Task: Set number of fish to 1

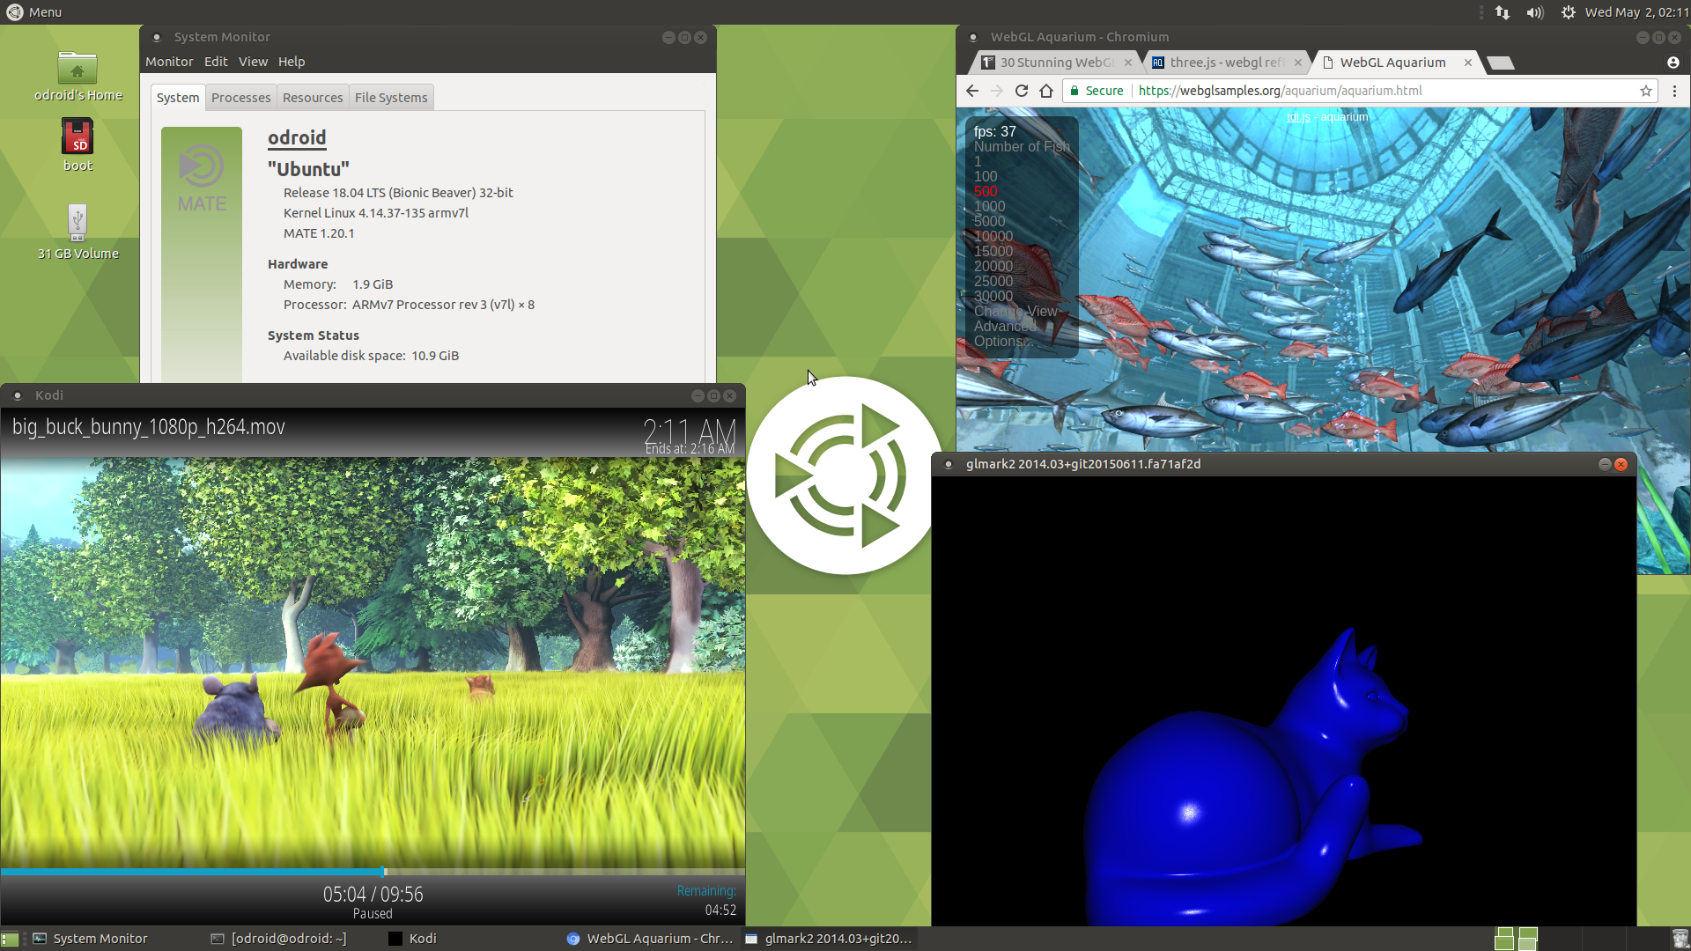Action: coord(978,162)
